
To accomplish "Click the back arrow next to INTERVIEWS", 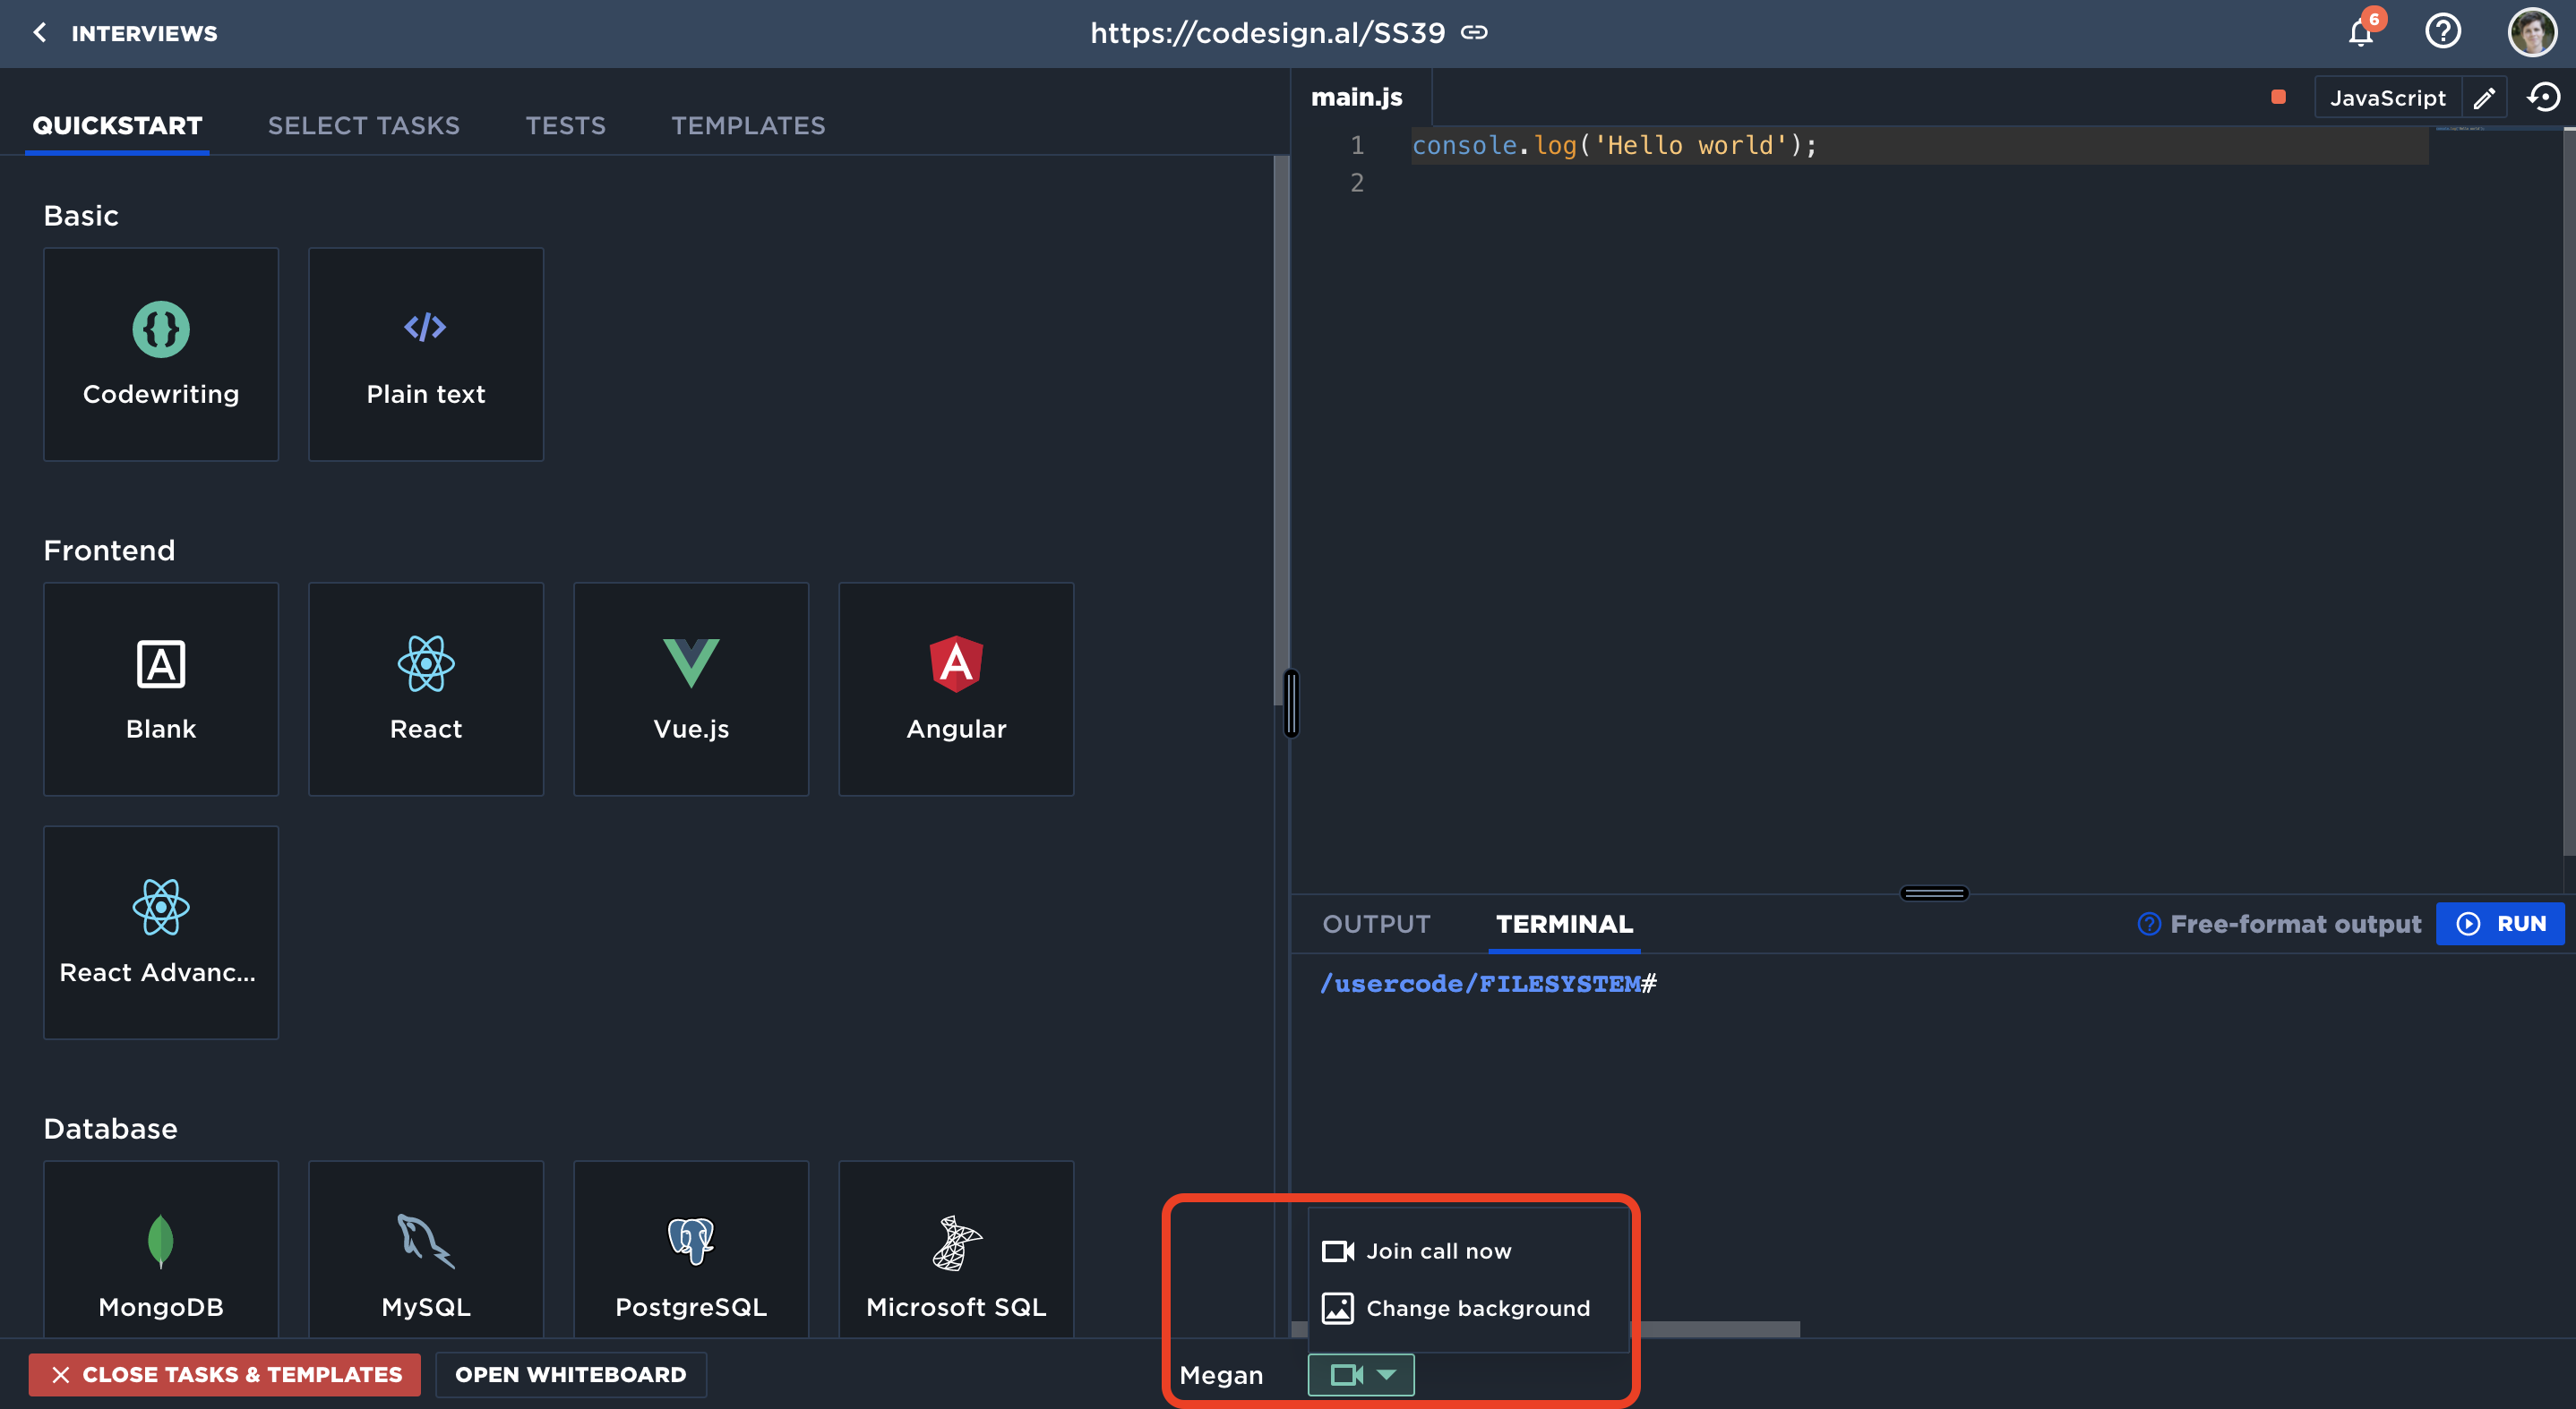I will [40, 33].
